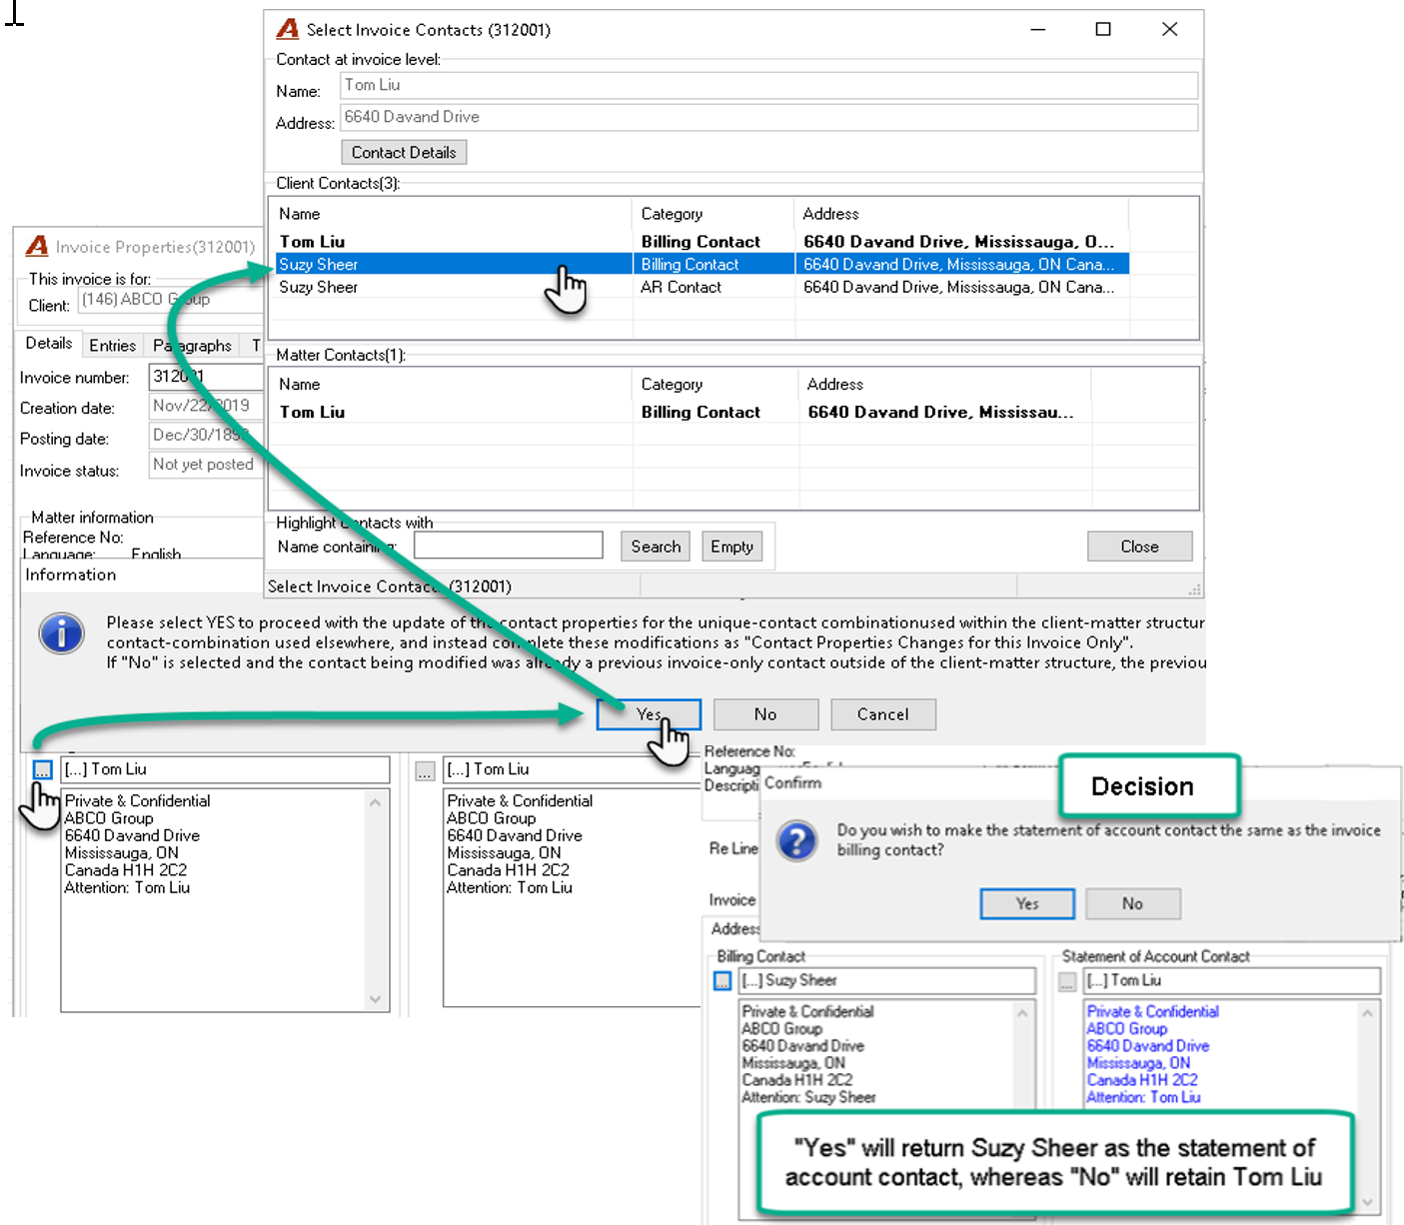Click No in the Confirm dialog

click(x=1132, y=903)
